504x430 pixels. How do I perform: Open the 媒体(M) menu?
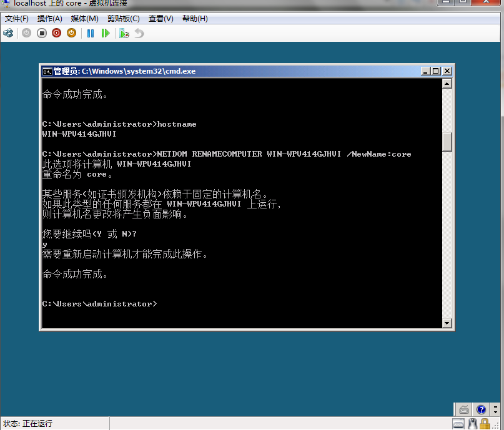(84, 19)
